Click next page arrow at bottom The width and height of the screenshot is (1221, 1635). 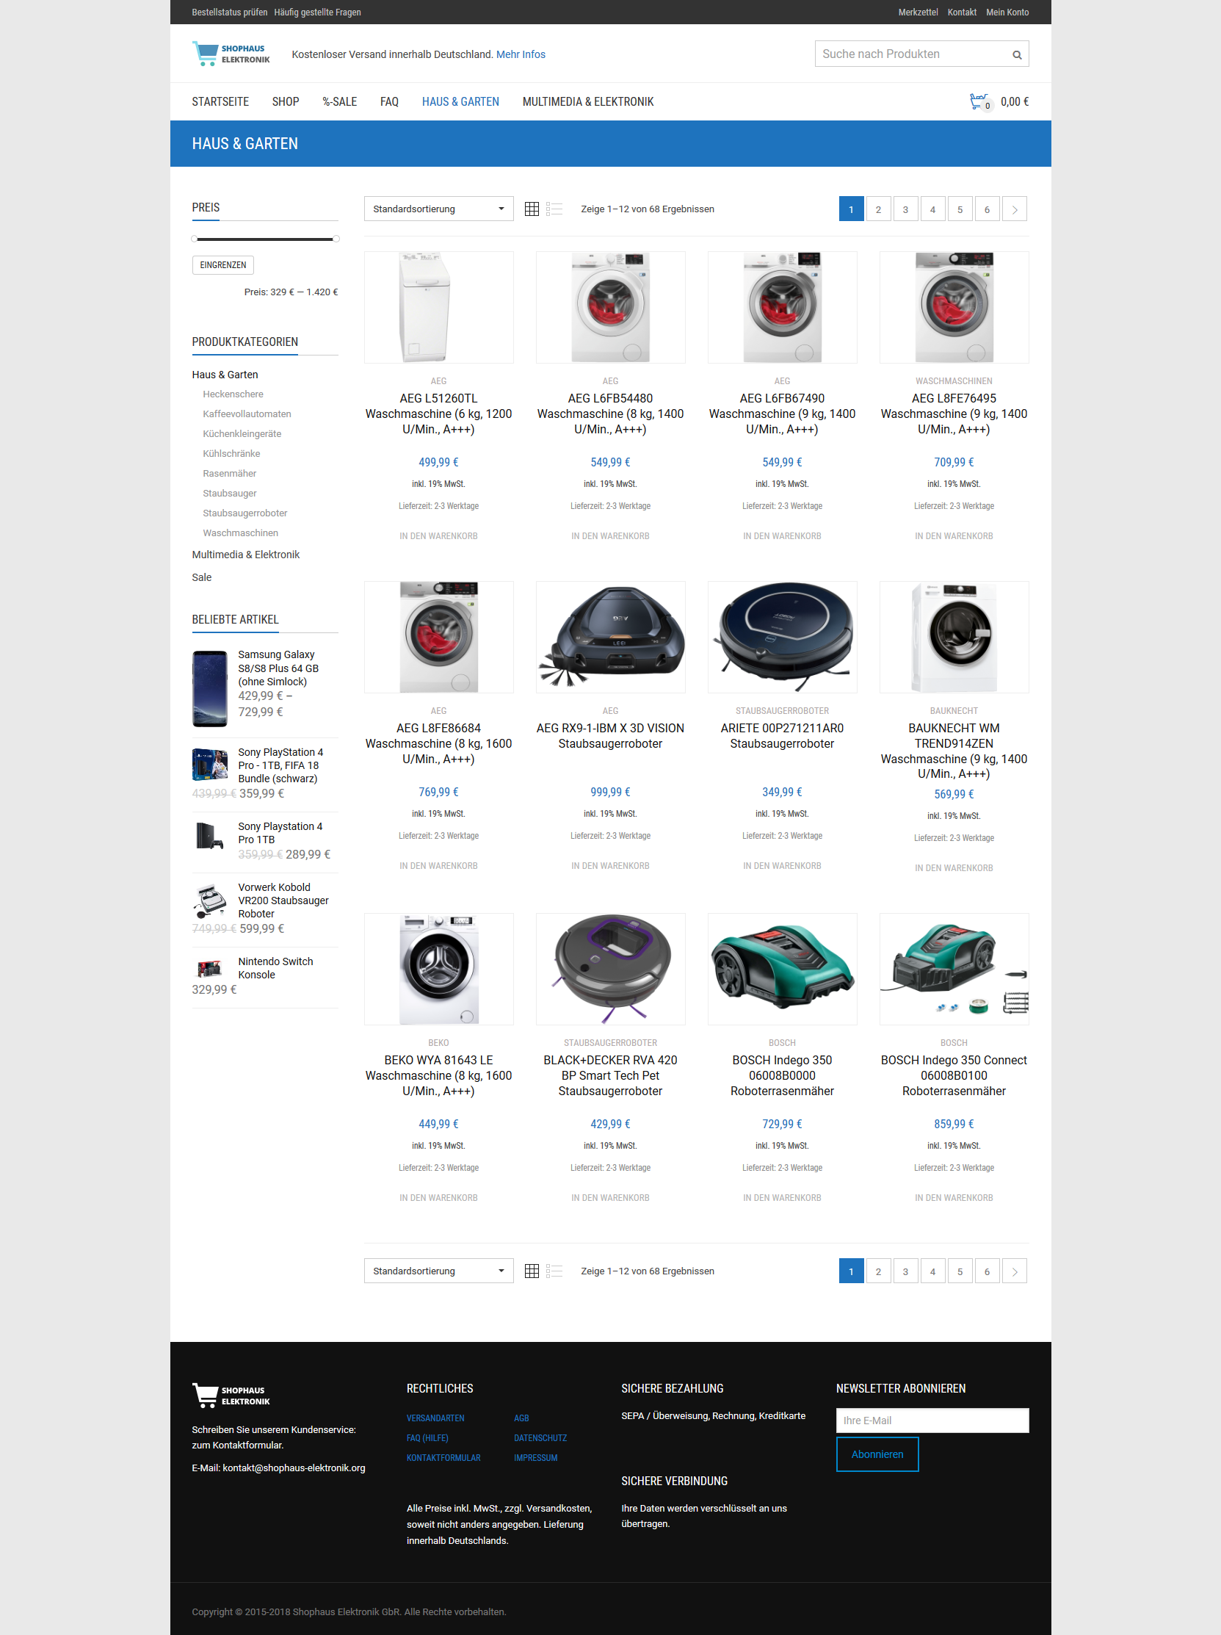(1014, 1271)
